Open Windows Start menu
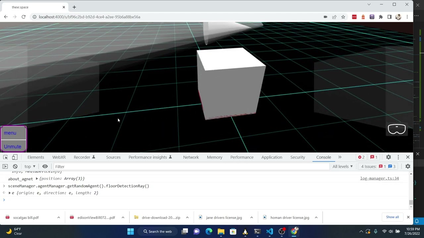This screenshot has width=424, height=238. (x=131, y=231)
